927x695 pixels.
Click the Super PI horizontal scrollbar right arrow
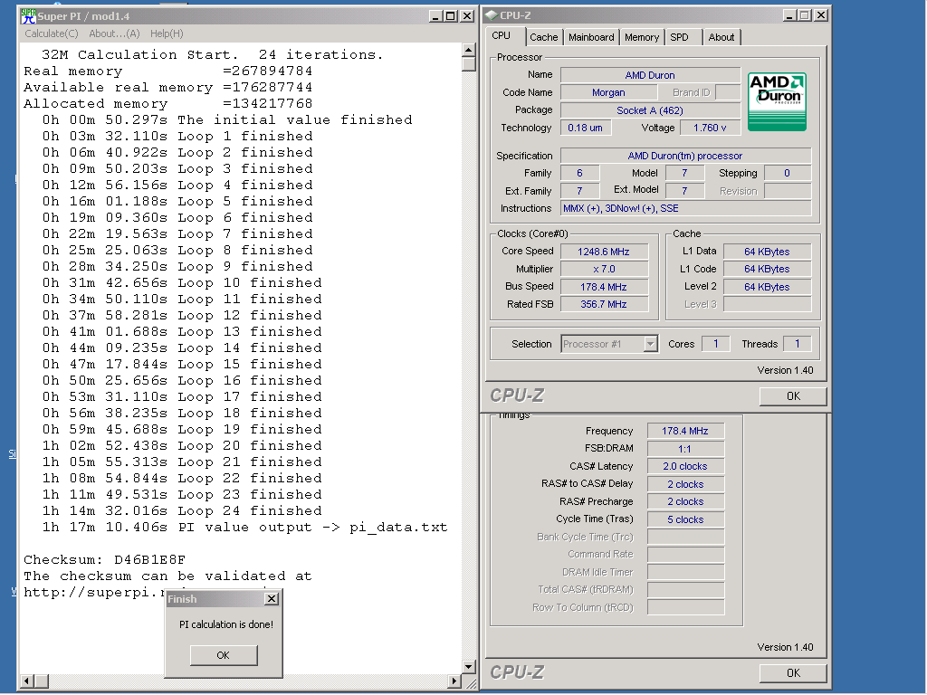click(454, 681)
